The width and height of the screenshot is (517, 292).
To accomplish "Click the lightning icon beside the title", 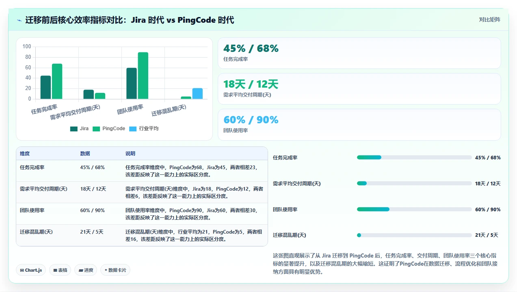I will (x=19, y=20).
